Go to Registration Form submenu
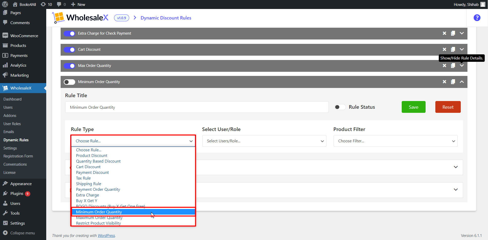The image size is (488, 240). [18, 156]
